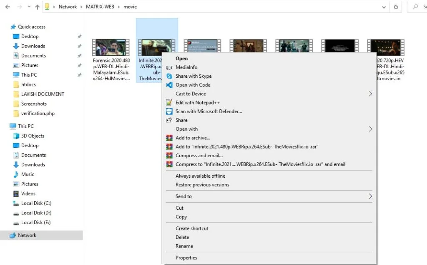Click WinRAR icon beside Compress and email
Viewport: 427px width, 265px height.
169,156
